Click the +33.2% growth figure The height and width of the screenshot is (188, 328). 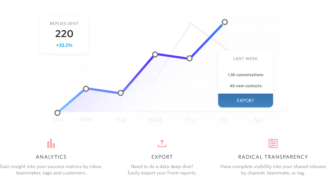coord(64,45)
